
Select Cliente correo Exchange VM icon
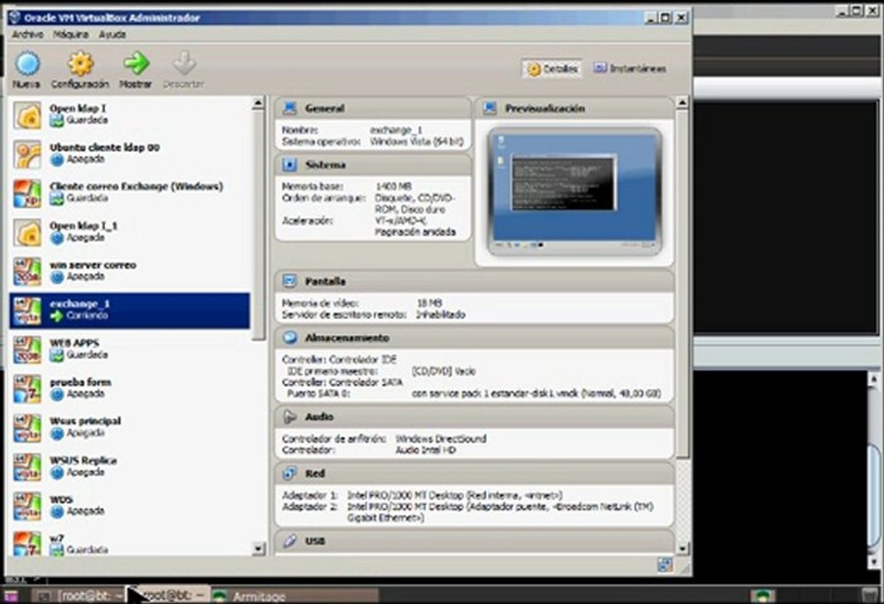[x=27, y=193]
